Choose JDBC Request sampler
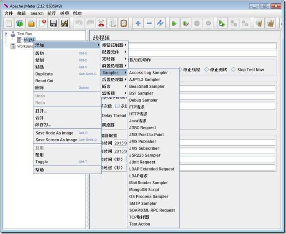Viewport: 286px width, 234px height. pos(153,128)
